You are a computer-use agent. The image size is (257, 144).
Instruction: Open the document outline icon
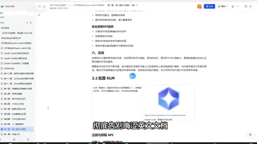point(39,15)
